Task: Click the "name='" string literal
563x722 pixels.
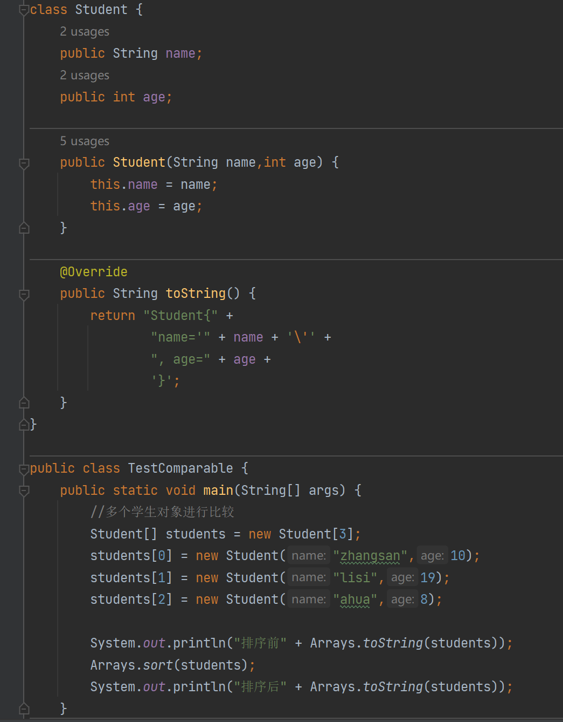Action: [x=180, y=337]
